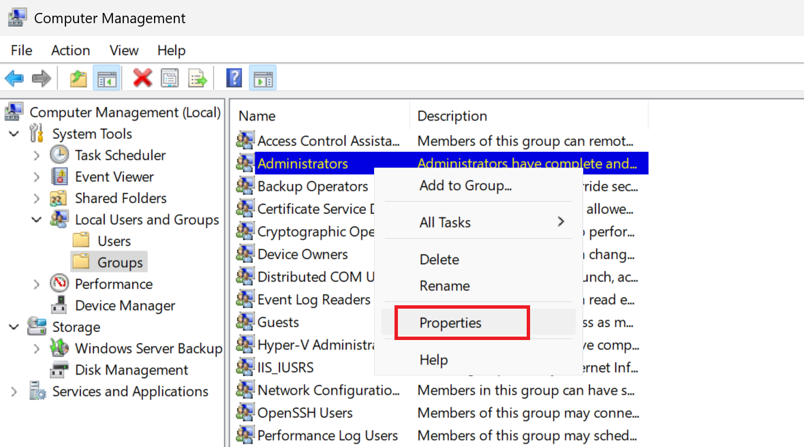
Task: Select the Hyper-V Administrators group
Action: 315,345
